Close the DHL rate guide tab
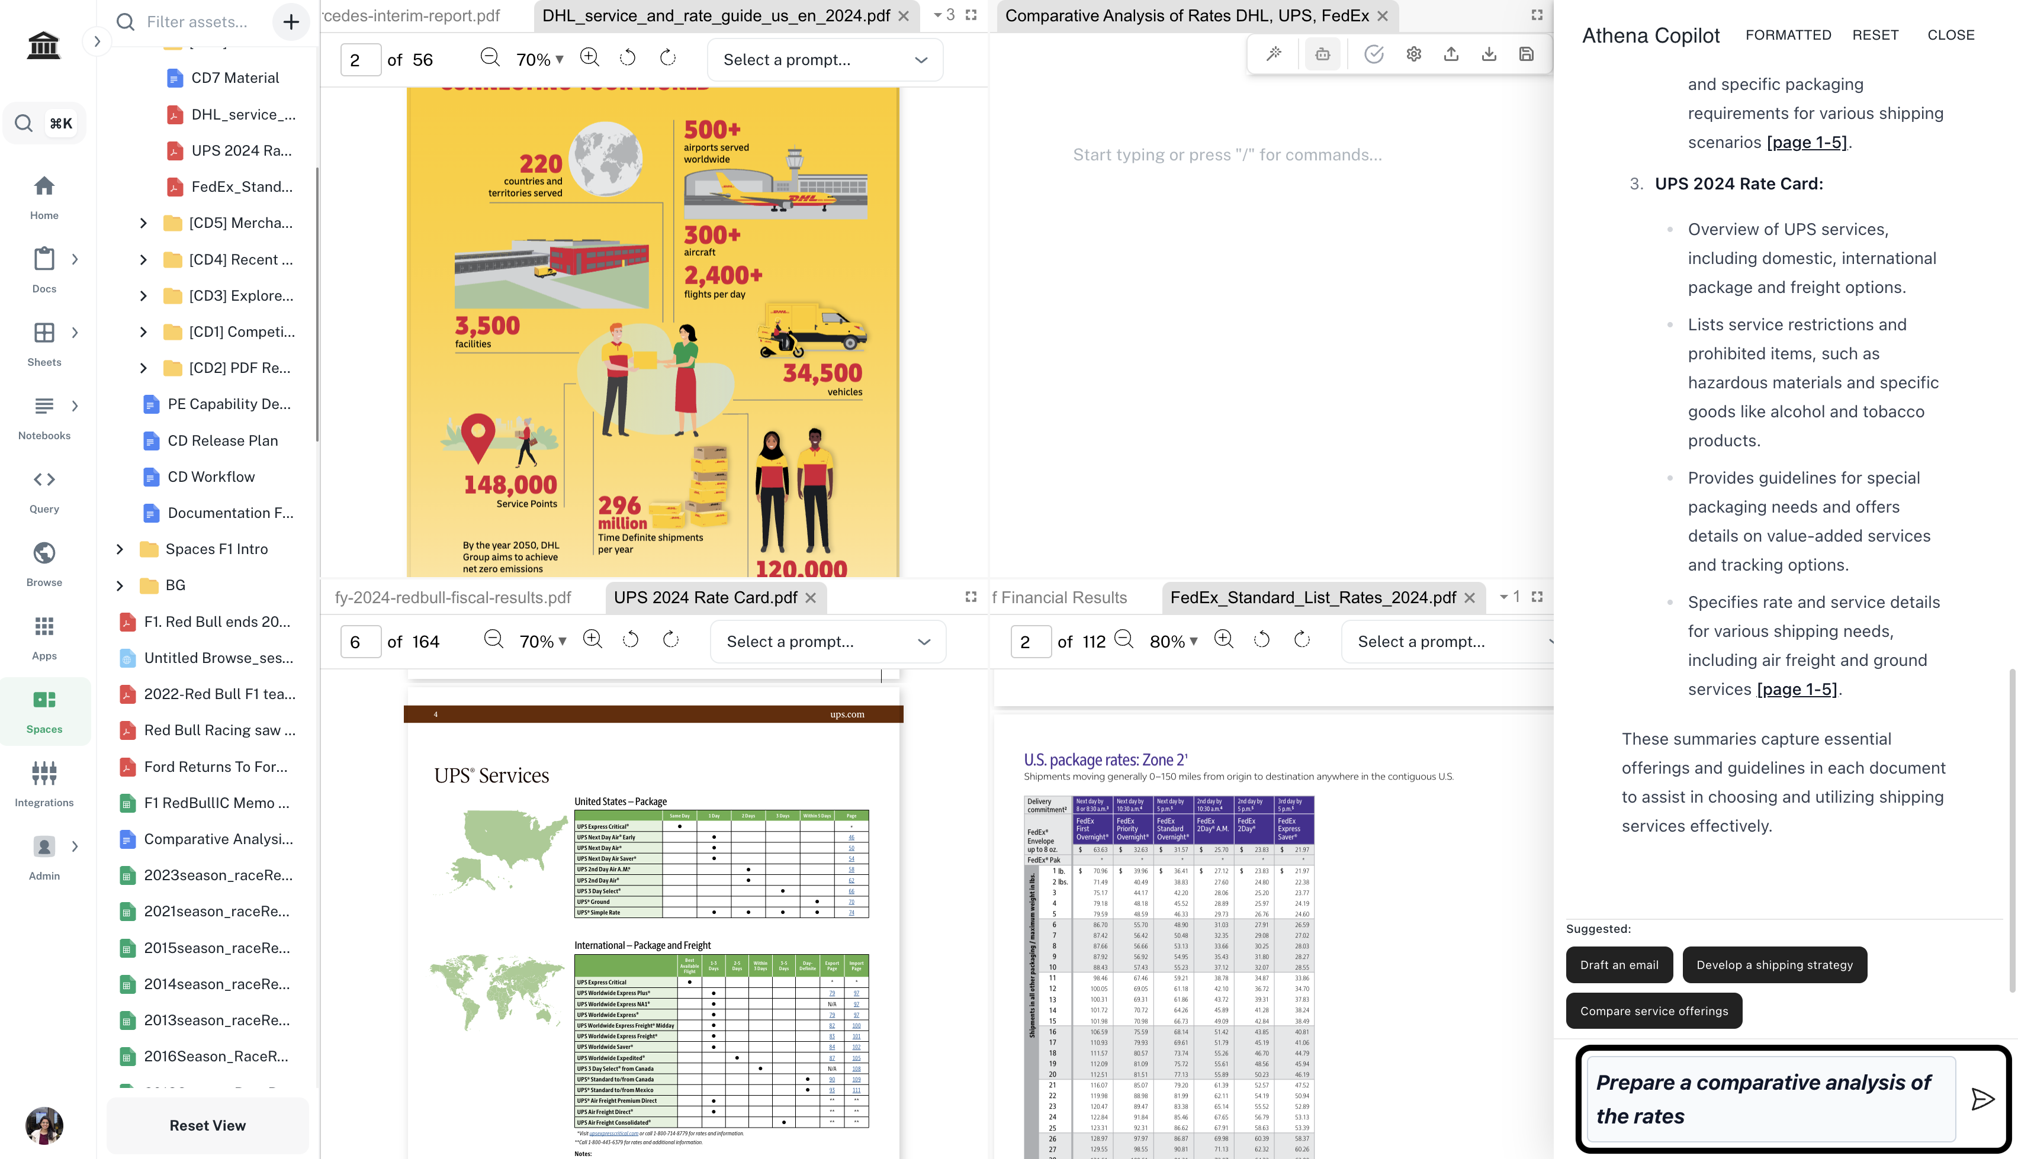 [x=904, y=16]
